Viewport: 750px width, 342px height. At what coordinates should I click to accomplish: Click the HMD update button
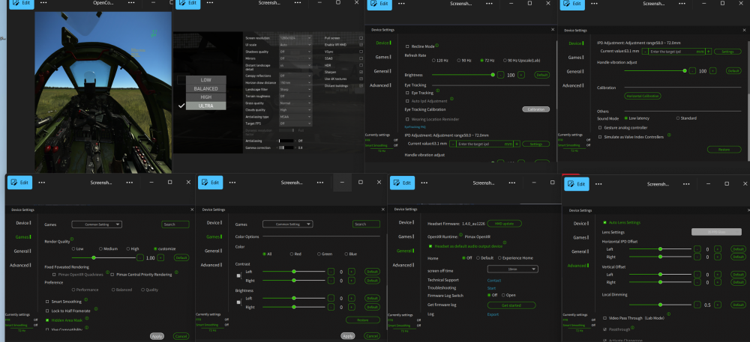point(504,223)
